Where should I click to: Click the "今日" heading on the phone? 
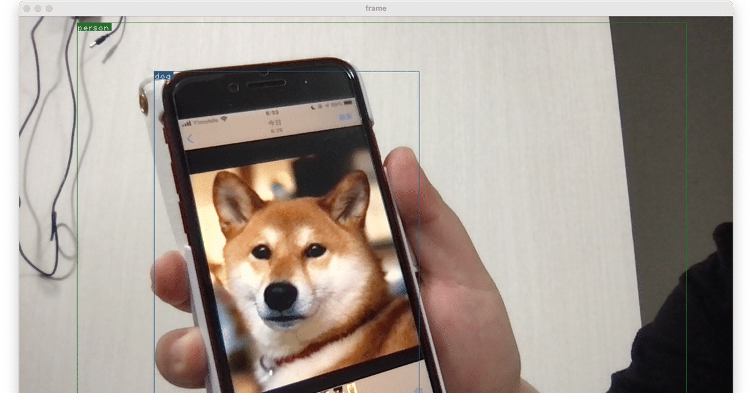274,123
